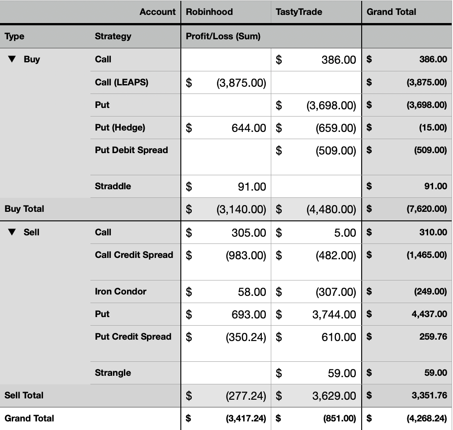The height and width of the screenshot is (430, 453).
Task: Click the Strangle strategy label
Action: tap(113, 373)
